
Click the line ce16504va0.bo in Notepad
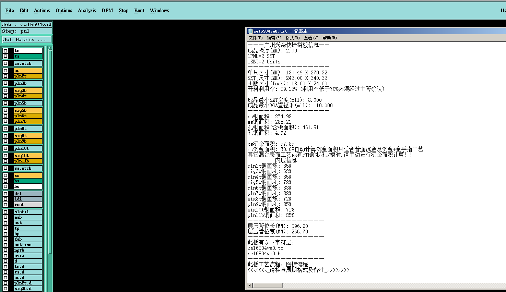pos(266,254)
